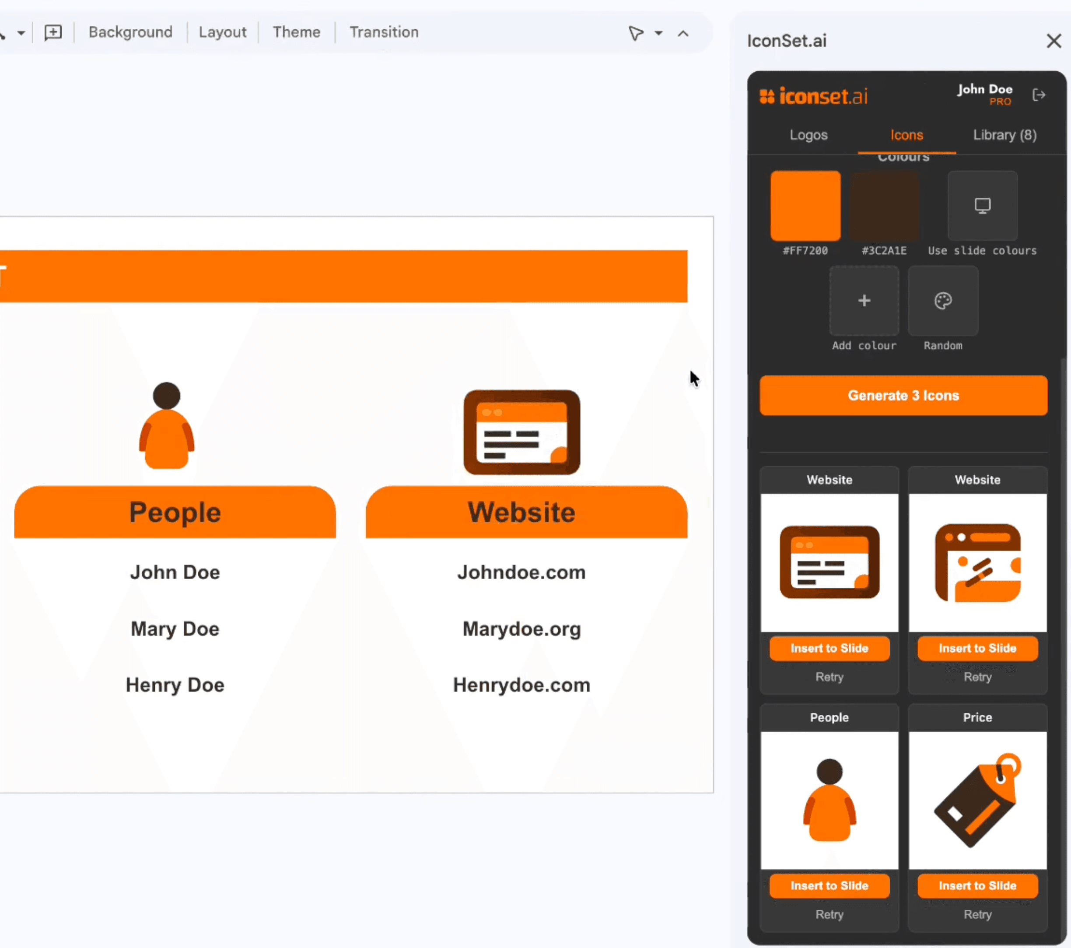Select the website window icon on the slide
The height and width of the screenshot is (948, 1071).
point(522,432)
